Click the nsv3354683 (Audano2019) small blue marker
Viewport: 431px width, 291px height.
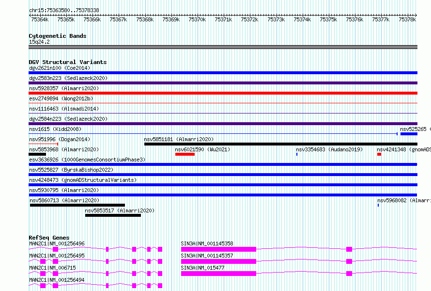click(x=297, y=154)
